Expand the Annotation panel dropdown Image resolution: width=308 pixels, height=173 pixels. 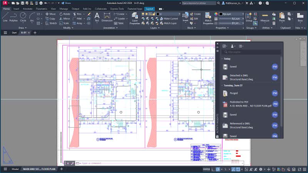coord(110,28)
